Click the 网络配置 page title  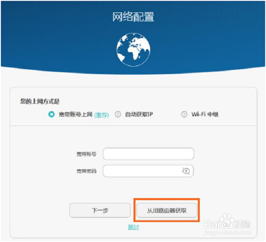(133, 17)
